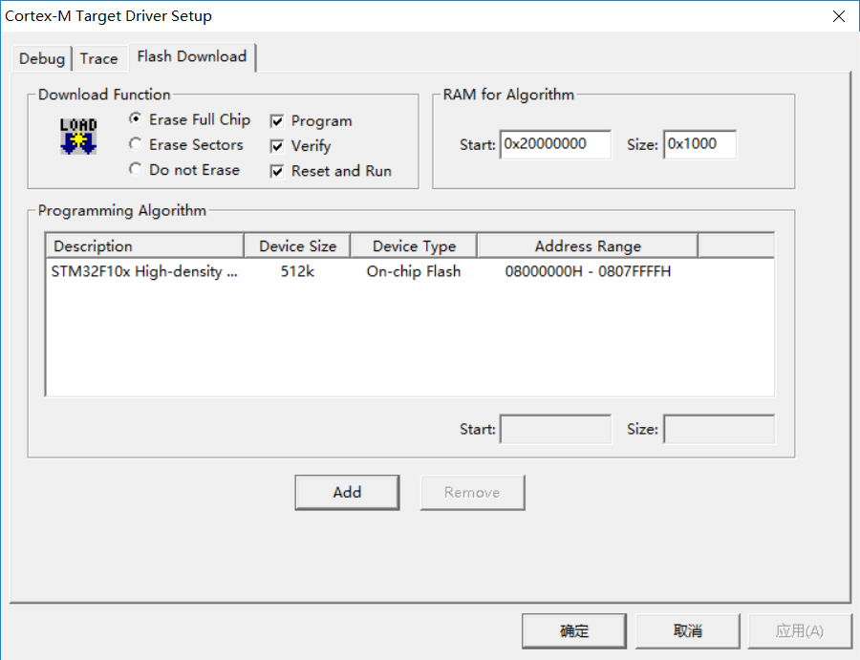Viewport: 860px width, 660px height.
Task: Switch to the Debug tab
Action: click(x=41, y=58)
